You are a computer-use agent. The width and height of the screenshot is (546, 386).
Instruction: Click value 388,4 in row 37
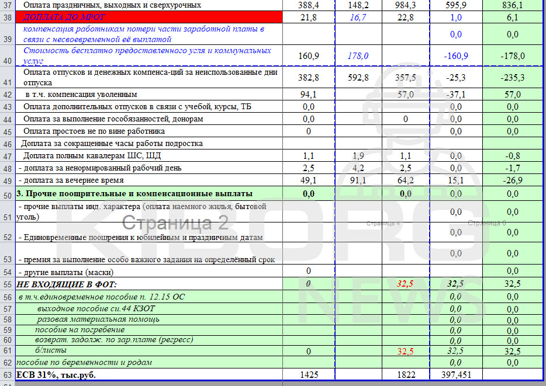click(308, 5)
